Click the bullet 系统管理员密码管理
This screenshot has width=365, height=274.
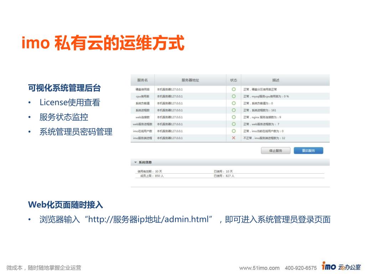(x=76, y=132)
